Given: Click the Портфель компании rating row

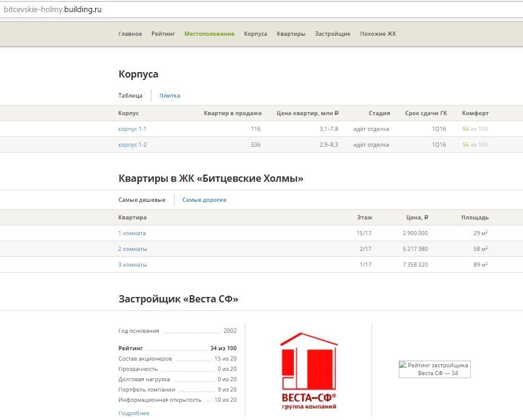Looking at the screenshot, I should click(x=178, y=390).
